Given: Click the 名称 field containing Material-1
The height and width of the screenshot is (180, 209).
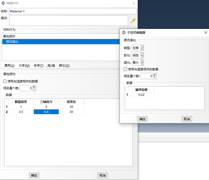Looking at the screenshot, I should 73,11.
